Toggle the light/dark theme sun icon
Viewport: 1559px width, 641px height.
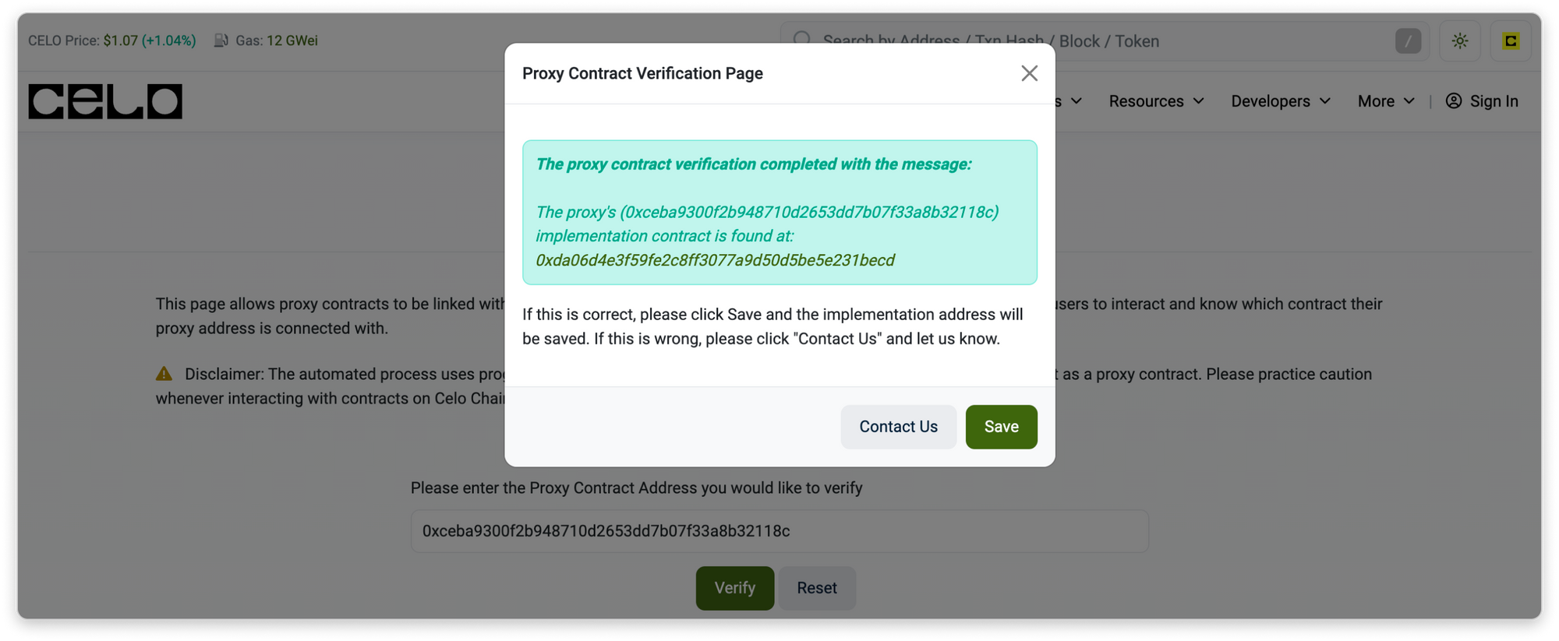pos(1460,41)
